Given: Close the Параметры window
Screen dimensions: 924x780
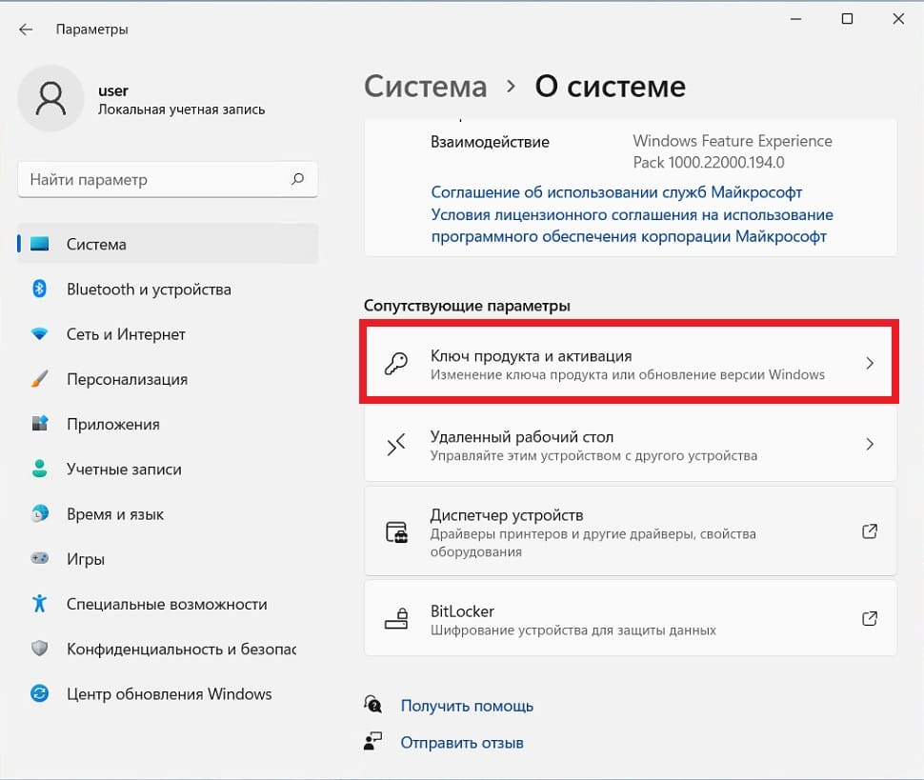Looking at the screenshot, I should (x=898, y=19).
